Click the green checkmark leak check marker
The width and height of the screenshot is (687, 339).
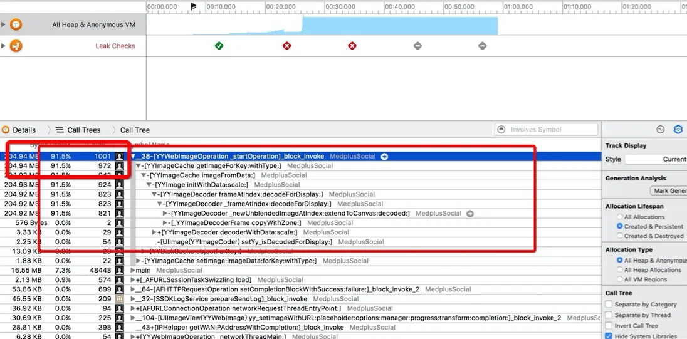pyautogui.click(x=219, y=46)
